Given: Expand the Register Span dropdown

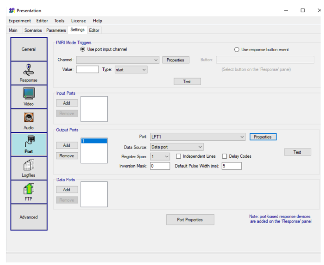Looking at the screenshot, I should click(x=160, y=156).
